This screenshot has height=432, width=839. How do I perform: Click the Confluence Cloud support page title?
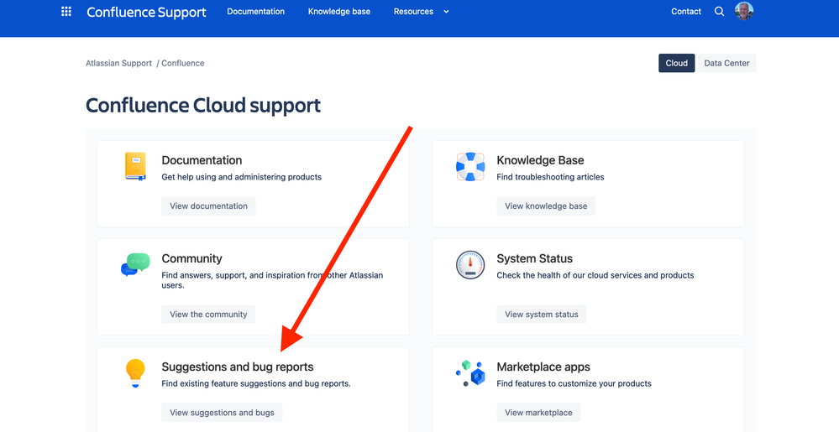coord(203,106)
